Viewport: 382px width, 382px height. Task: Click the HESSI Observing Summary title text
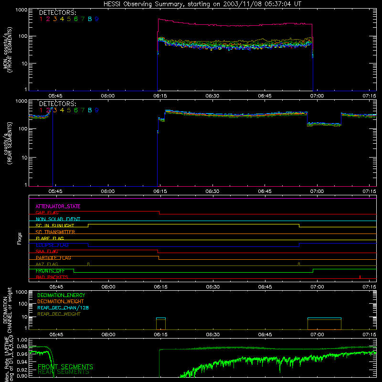(202, 4)
